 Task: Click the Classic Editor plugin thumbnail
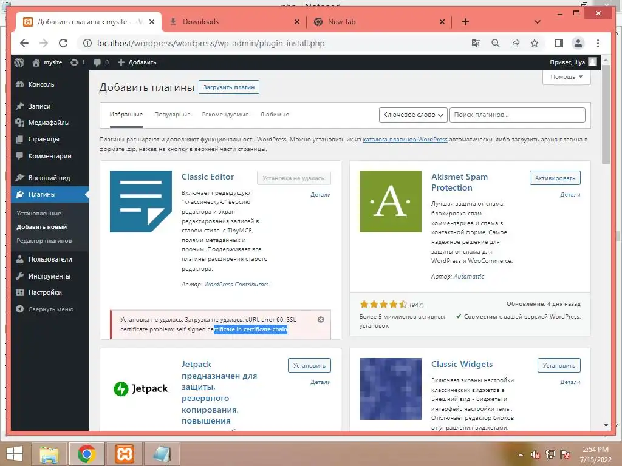[x=141, y=201]
